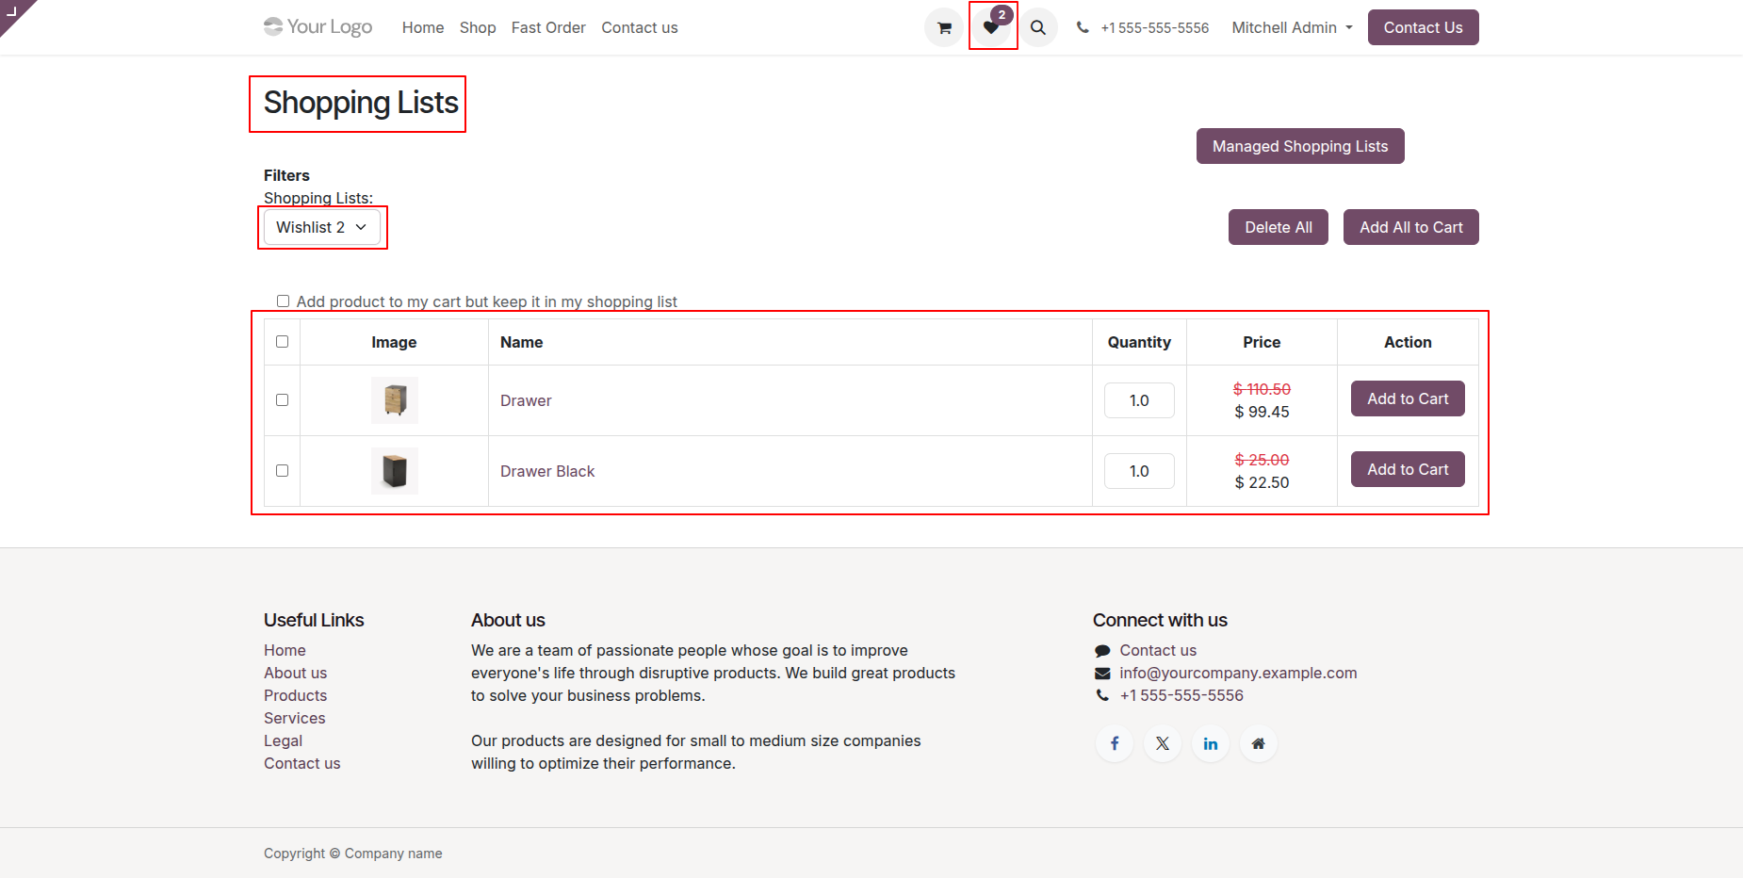
Task: Click the Your Logo image
Action: (x=318, y=27)
